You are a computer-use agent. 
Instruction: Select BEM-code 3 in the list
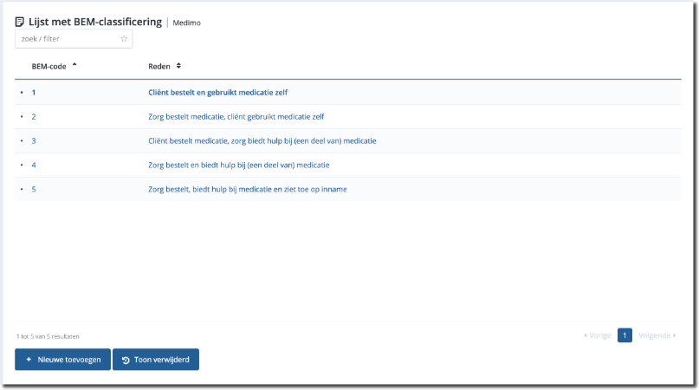(34, 140)
